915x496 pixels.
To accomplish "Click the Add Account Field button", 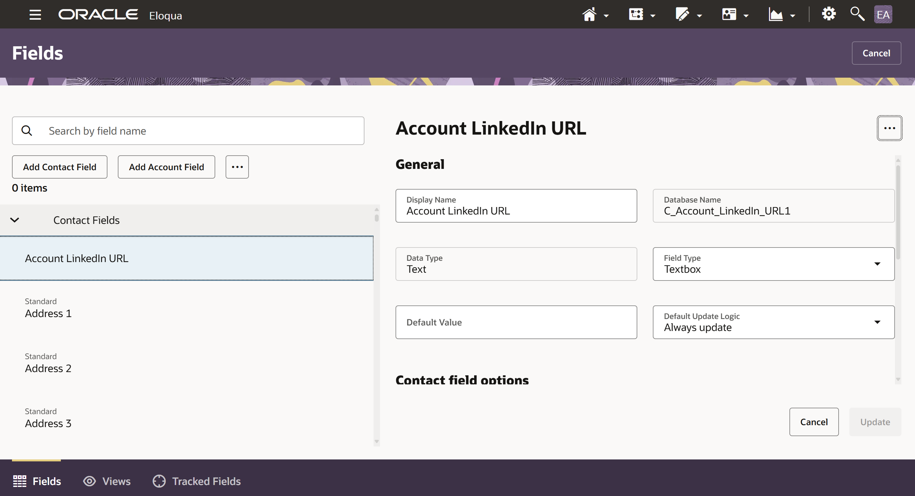I will point(166,167).
